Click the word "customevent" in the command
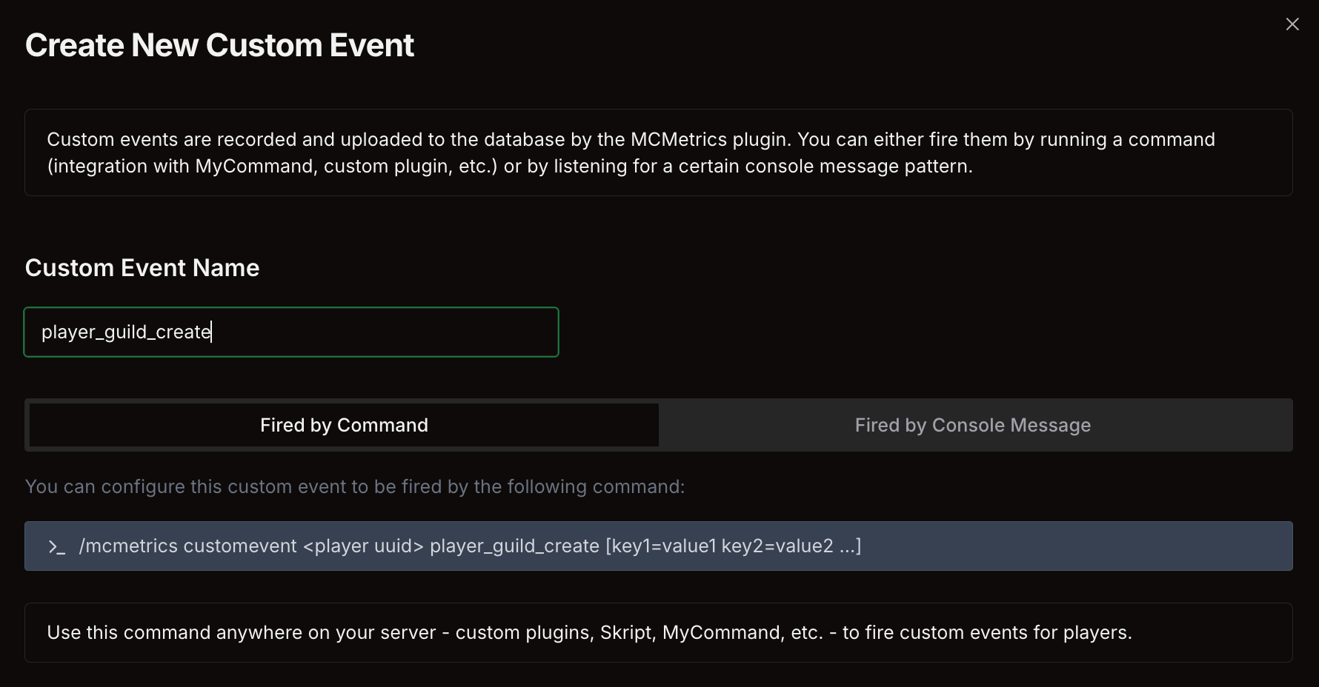This screenshot has height=687, width=1319. click(x=240, y=546)
